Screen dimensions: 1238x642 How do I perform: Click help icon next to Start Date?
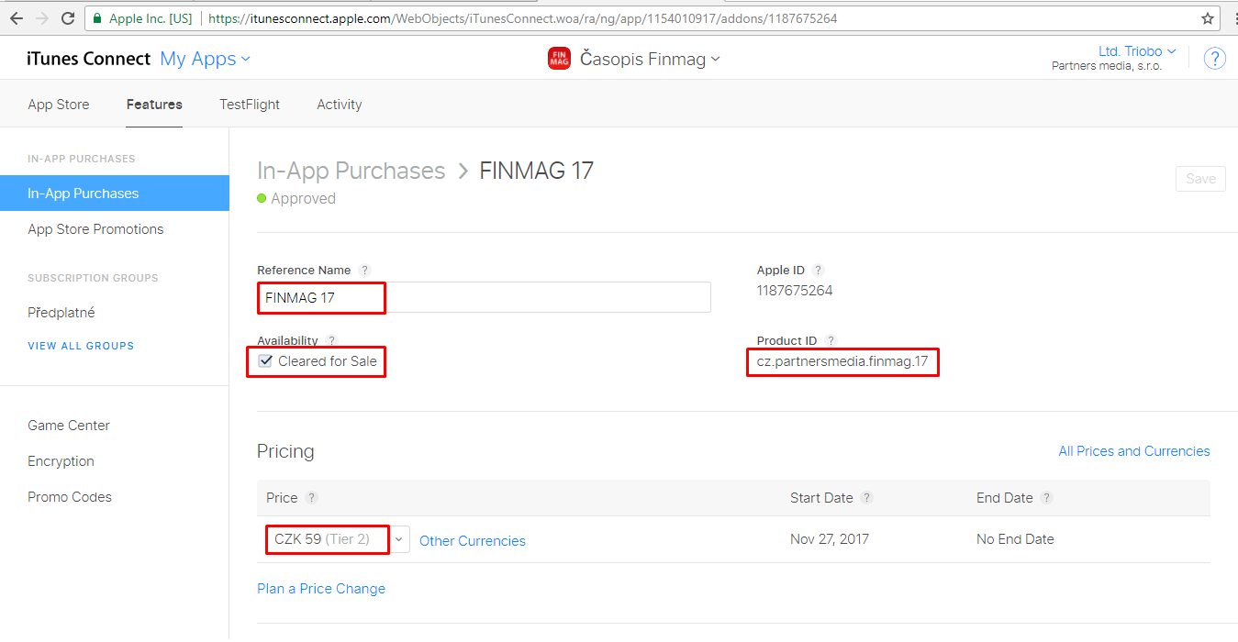click(866, 498)
